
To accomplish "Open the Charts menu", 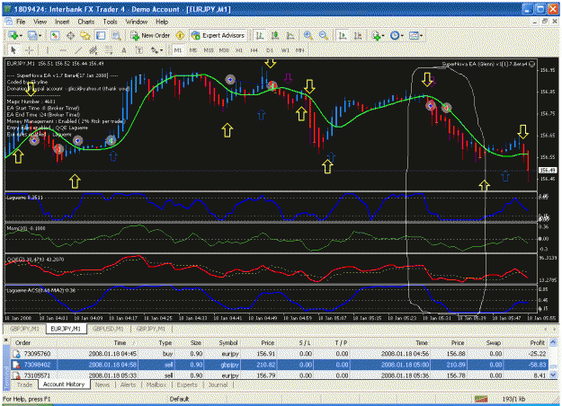I will pos(86,22).
